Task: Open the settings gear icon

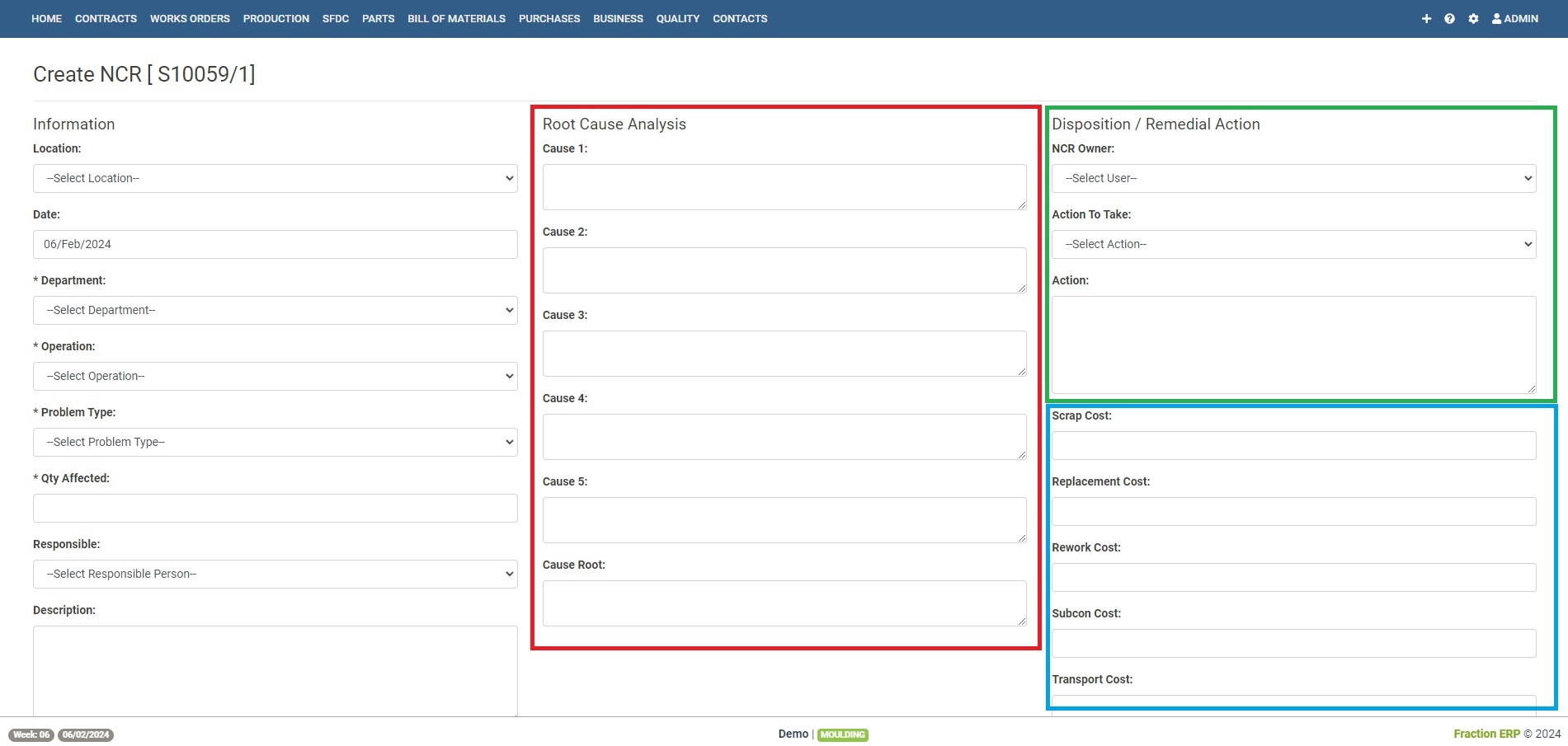Action: (x=1473, y=19)
